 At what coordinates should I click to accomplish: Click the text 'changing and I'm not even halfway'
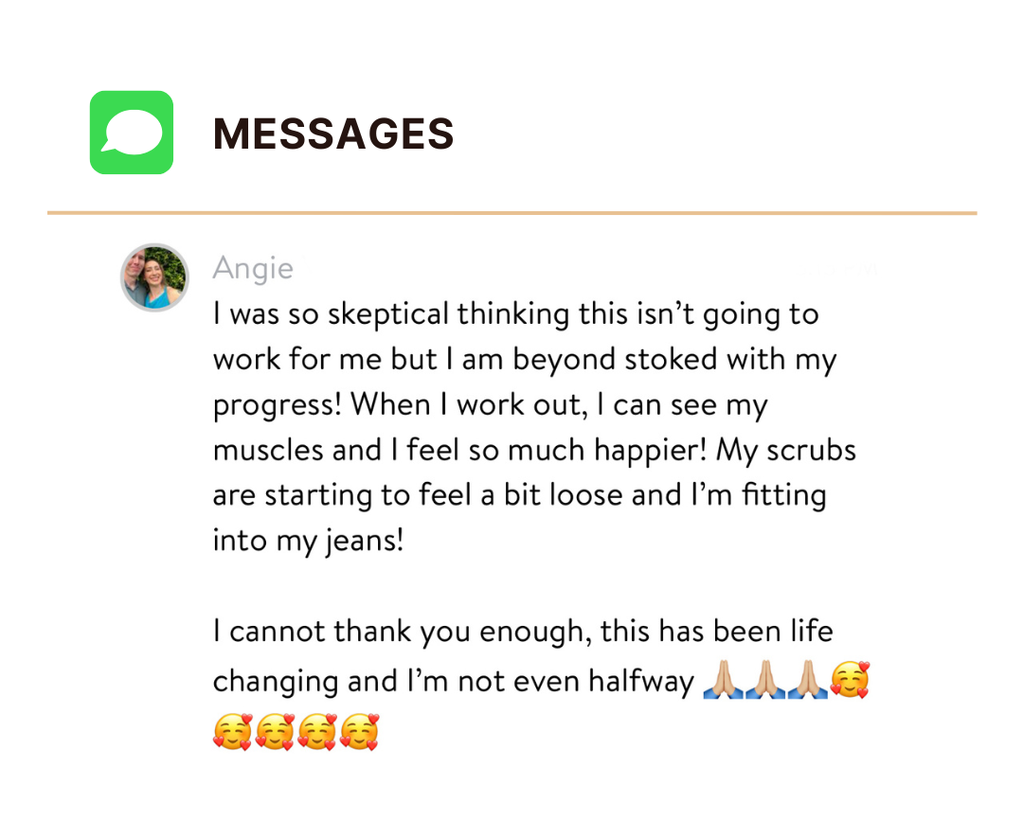[453, 681]
